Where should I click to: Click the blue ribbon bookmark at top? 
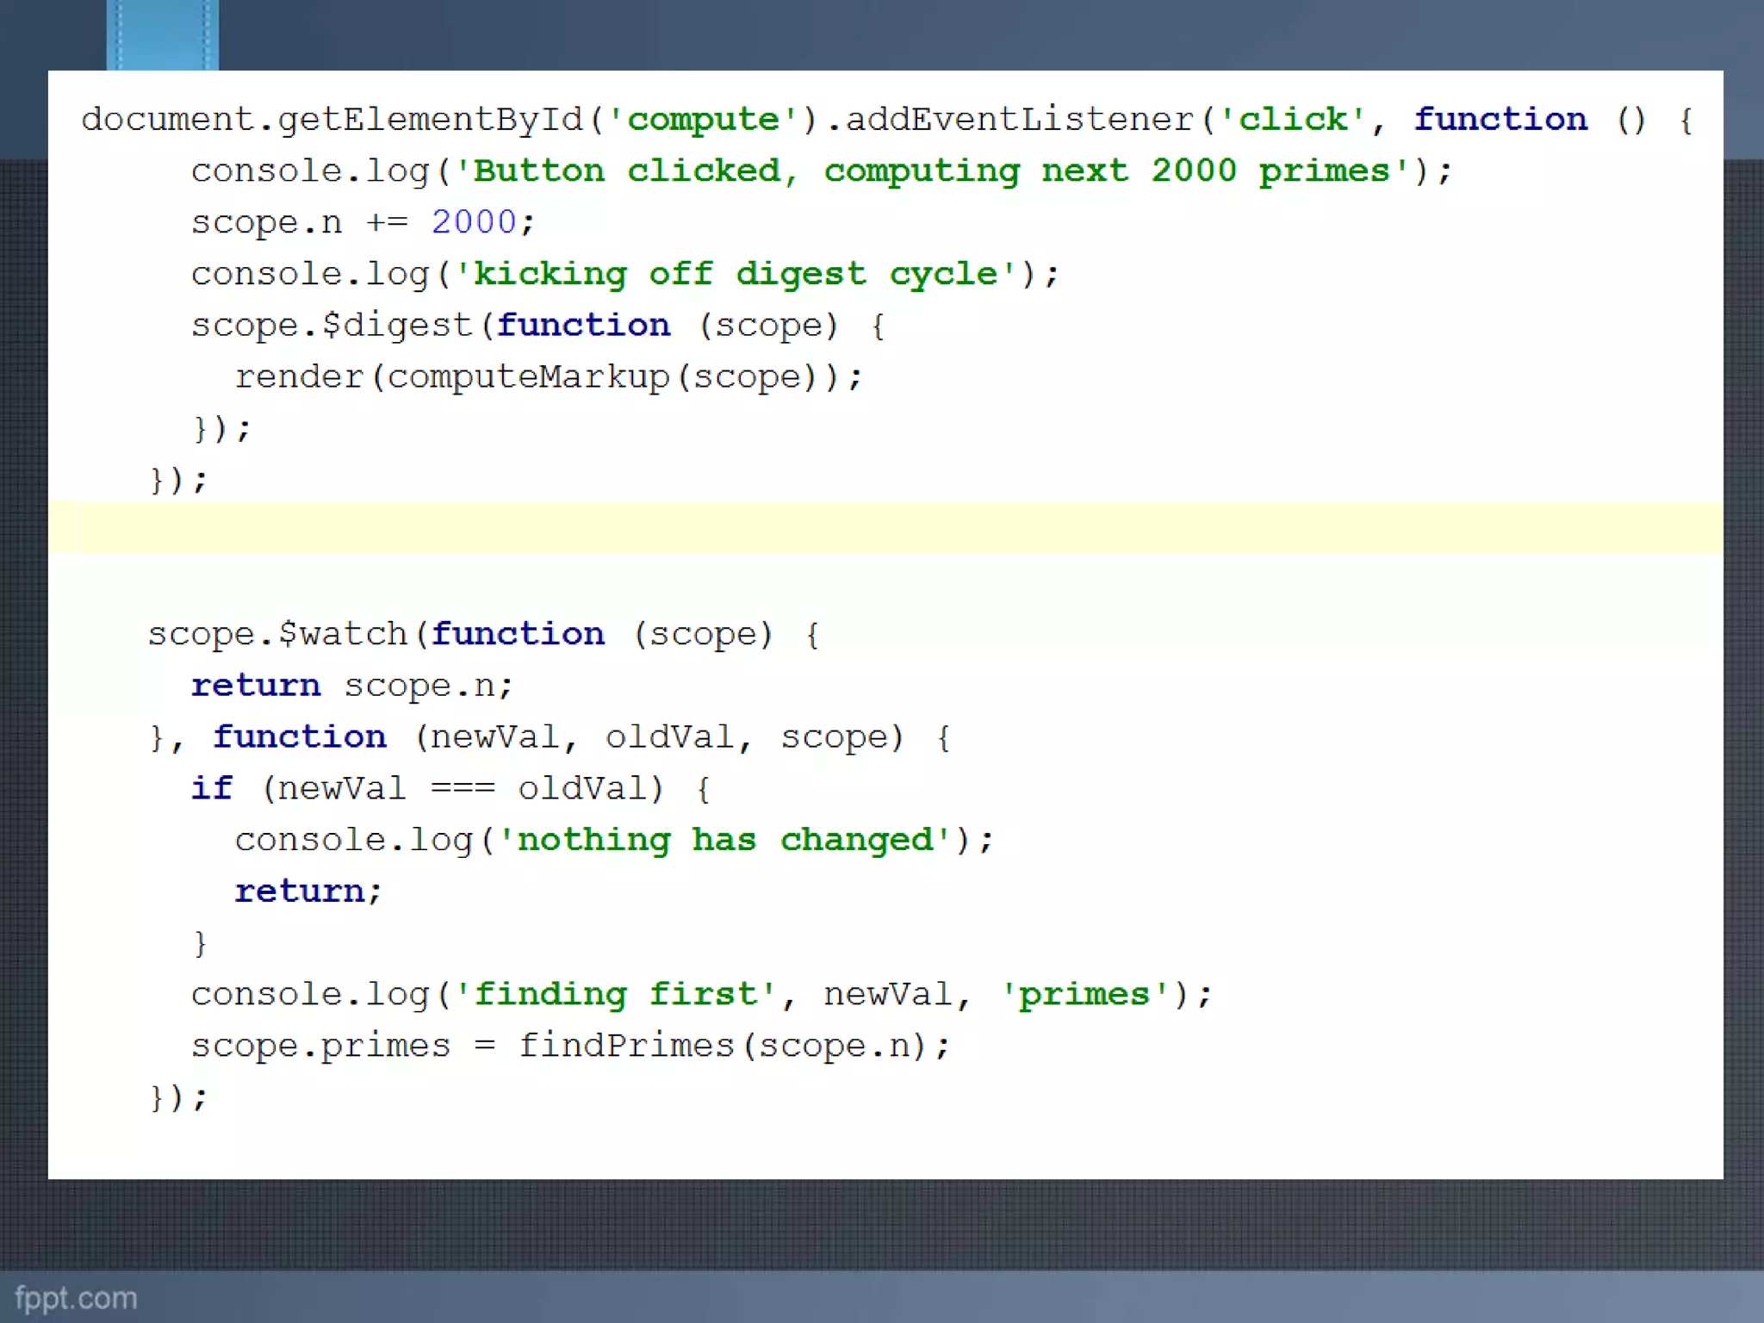pos(162,34)
